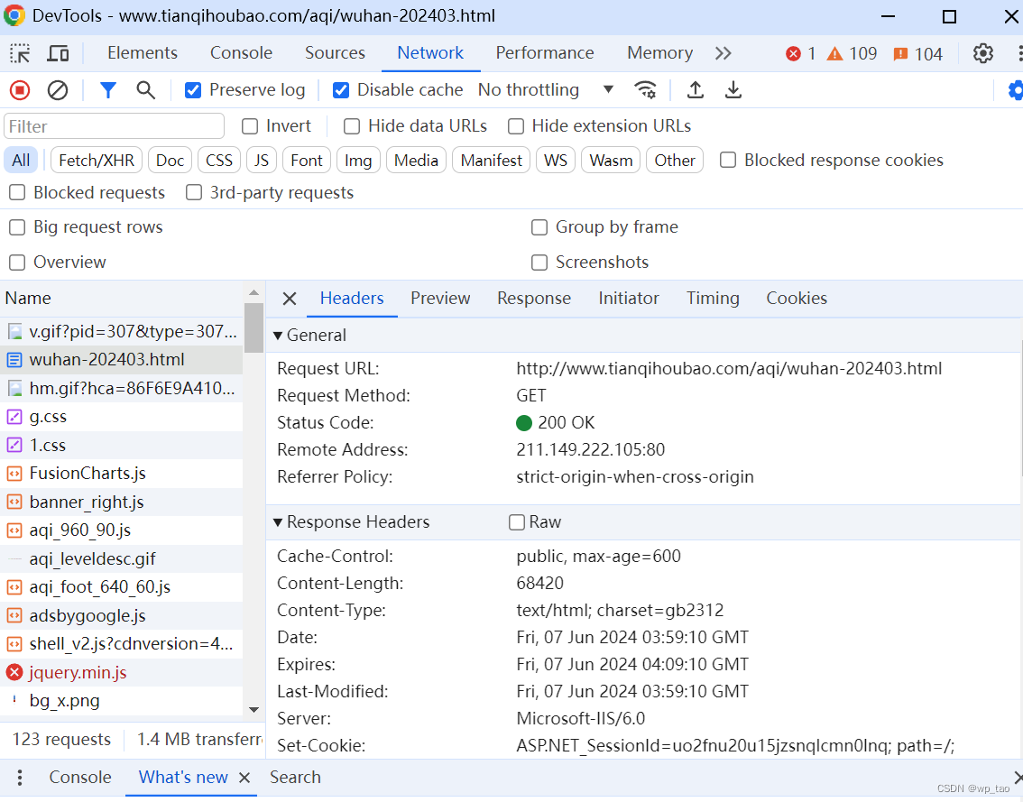
Task: Check Hide data URLs
Action: point(352,126)
